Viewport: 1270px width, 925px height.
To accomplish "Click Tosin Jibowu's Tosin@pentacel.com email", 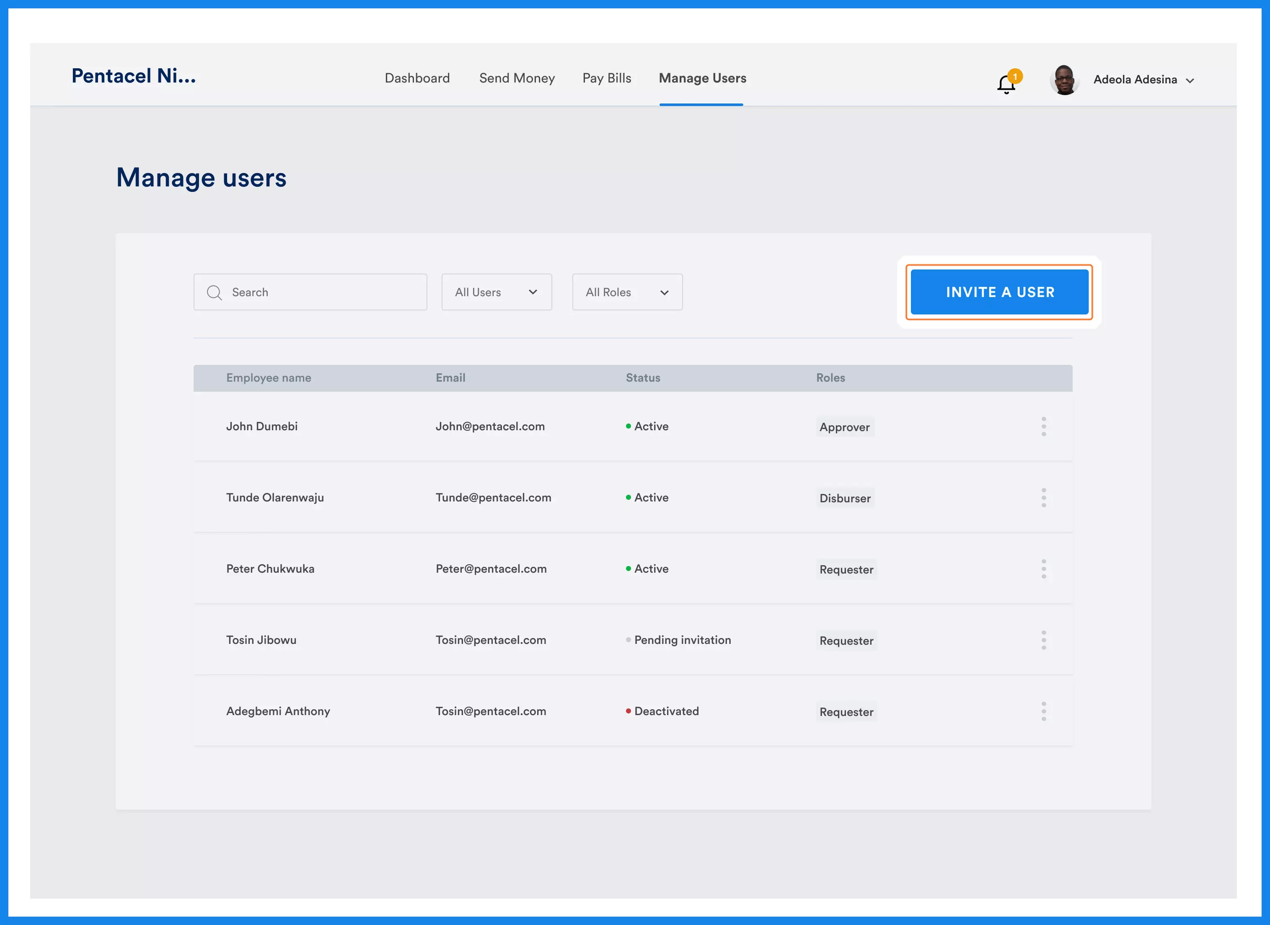I will [x=491, y=640].
